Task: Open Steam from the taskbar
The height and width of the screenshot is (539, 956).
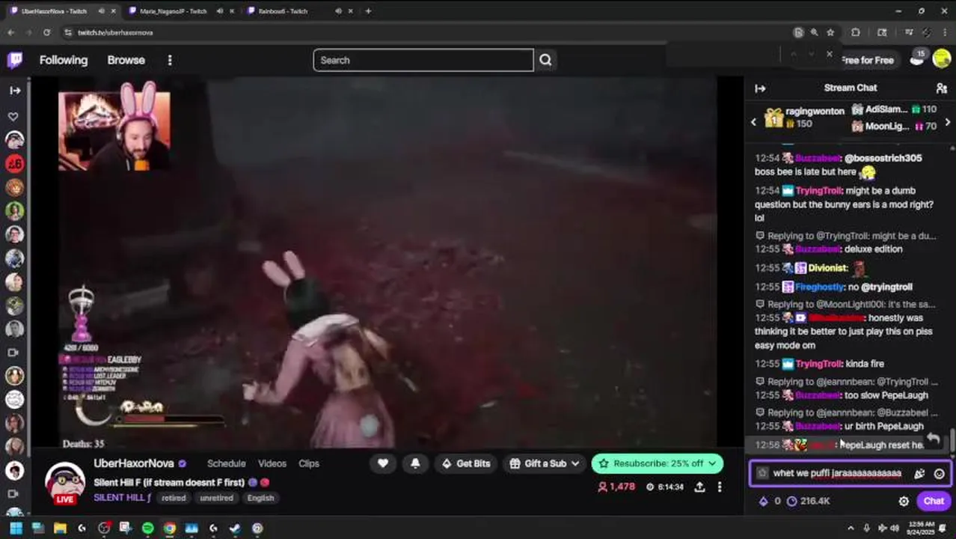Action: [x=235, y=529]
